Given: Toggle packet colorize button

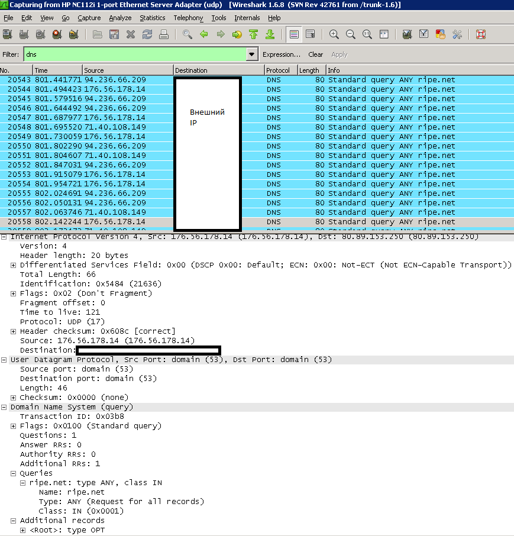Looking at the screenshot, I should tap(293, 34).
